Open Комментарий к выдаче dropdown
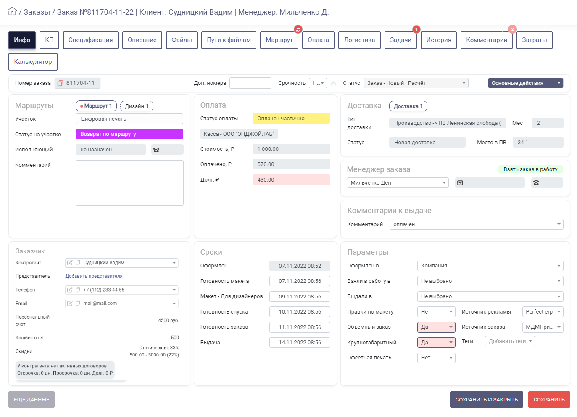Viewport: 577px width, 417px height. point(476,224)
